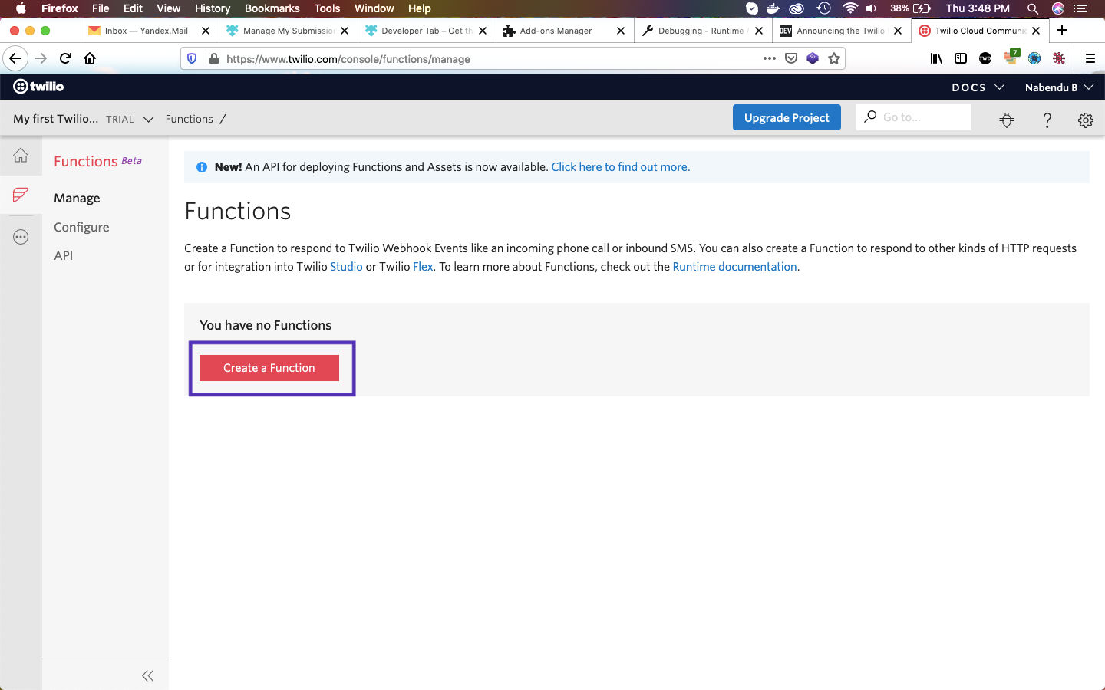Viewport: 1105px width, 690px height.
Task: Open the Firefox hamburger menu
Action: [1090, 58]
